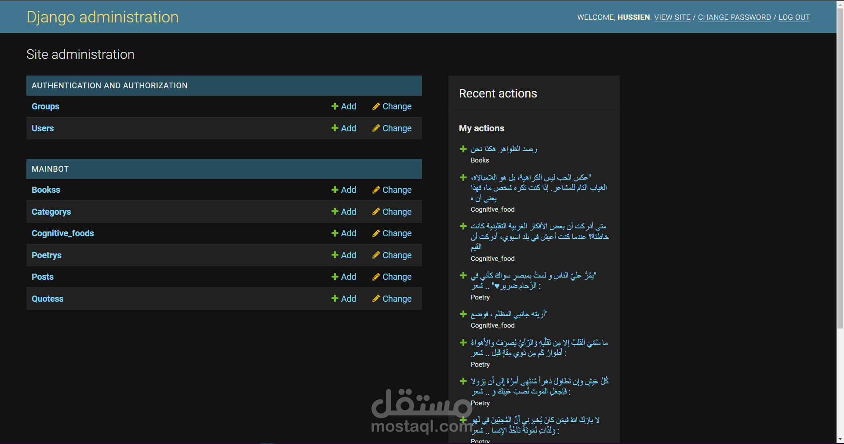
Task: Click the green plus icon for Bookss
Action: tap(335, 190)
